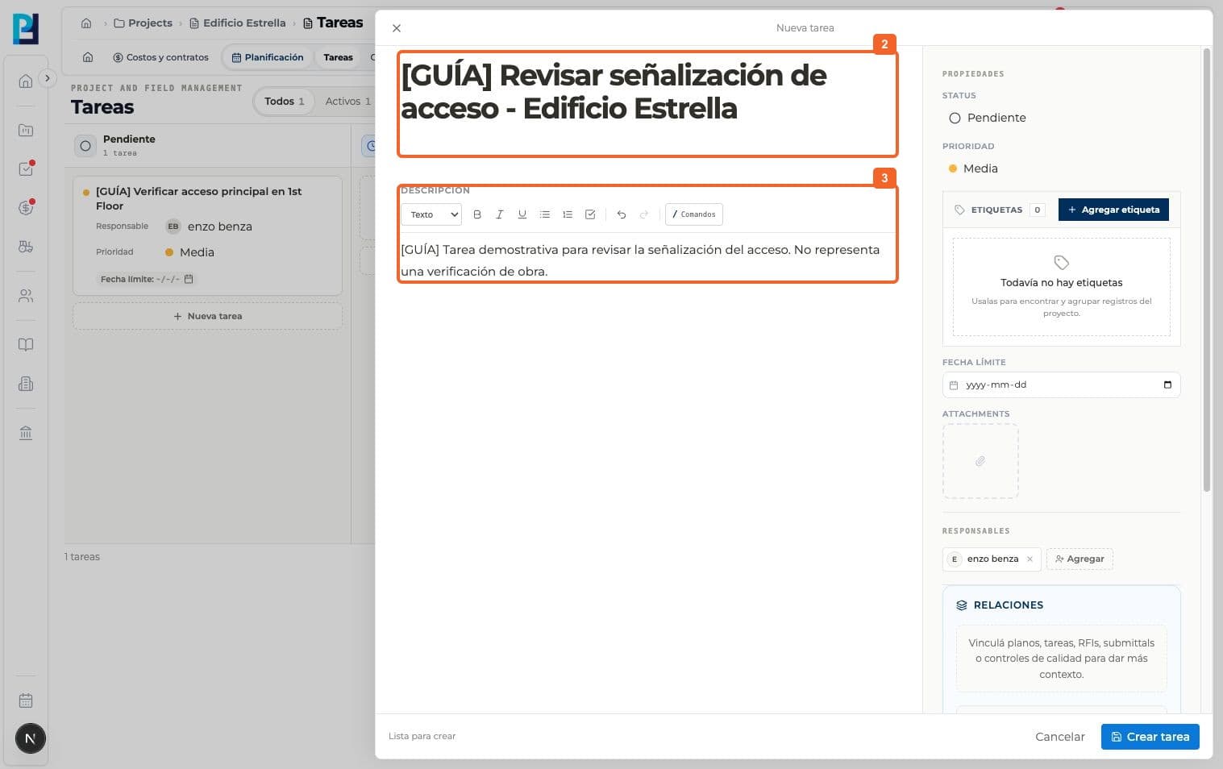Open costs dollar icon in sidebar
Image resolution: width=1223 pixels, height=769 pixels.
[x=26, y=208]
